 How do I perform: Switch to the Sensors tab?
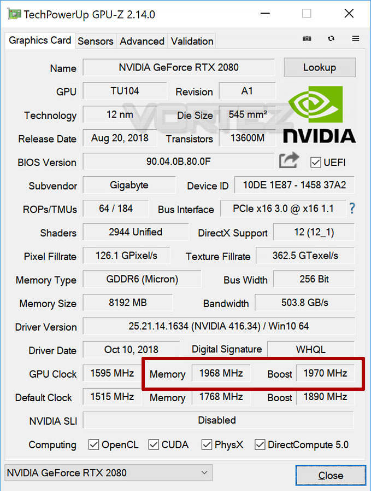95,41
